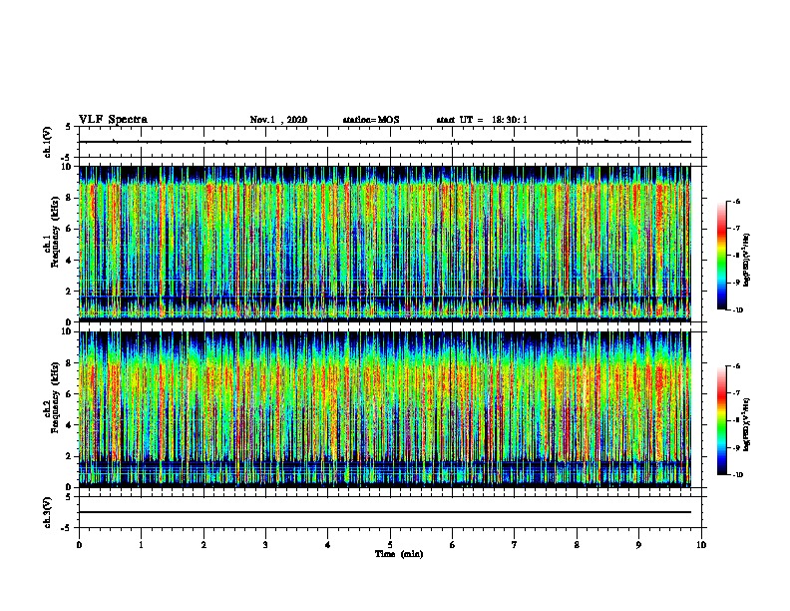Click the 'station=MOS' label
The width and height of the screenshot is (790, 611).
pyautogui.click(x=371, y=120)
